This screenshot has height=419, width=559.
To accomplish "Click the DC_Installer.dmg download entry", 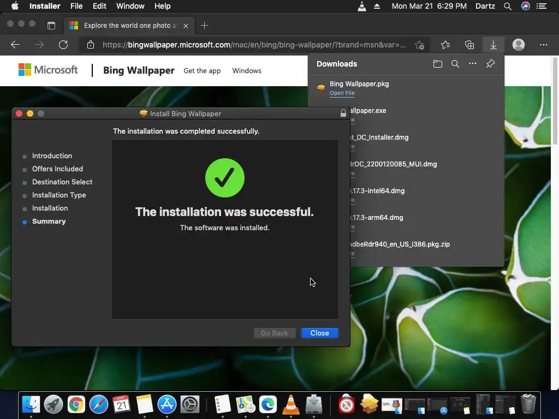I will click(x=427, y=141).
